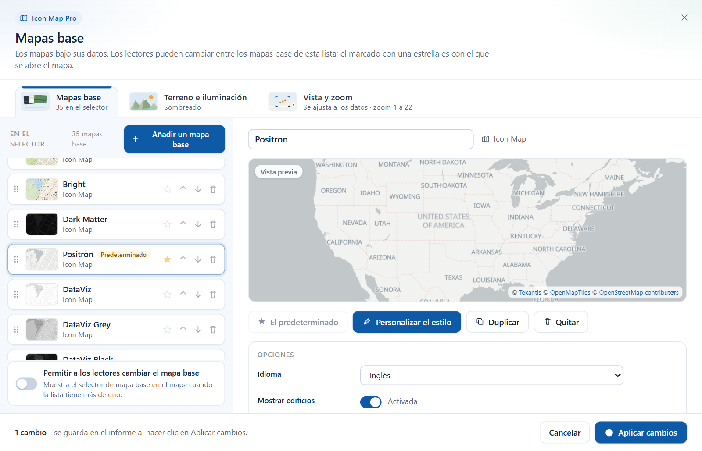Star DataViz as the default
Viewport: 702px width, 451px height.
[x=167, y=295]
